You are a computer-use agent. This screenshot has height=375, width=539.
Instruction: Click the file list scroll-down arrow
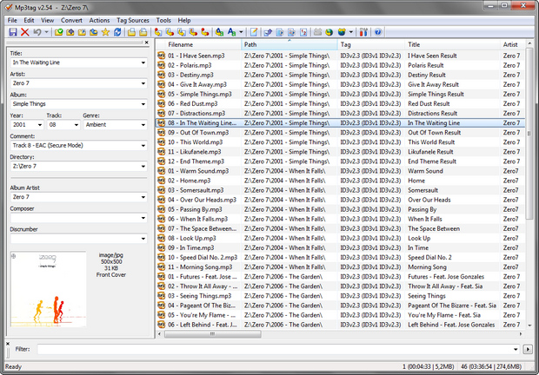(x=529, y=326)
